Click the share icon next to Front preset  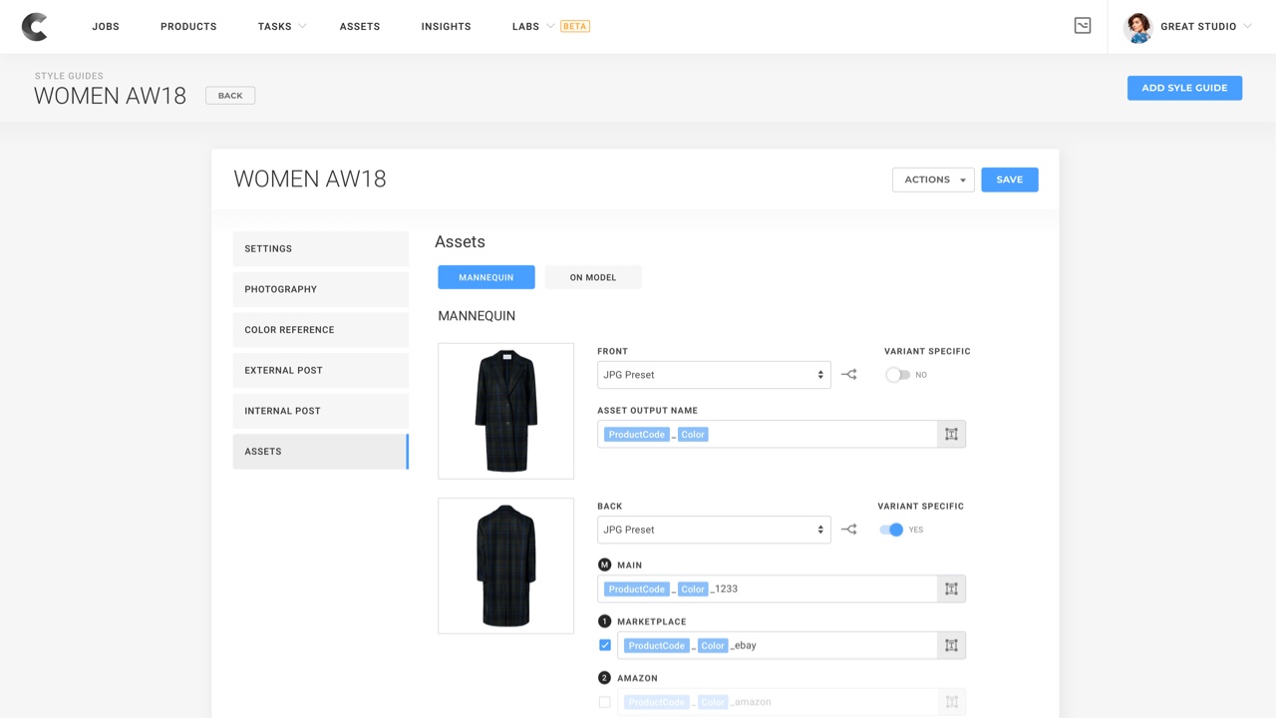coord(848,375)
